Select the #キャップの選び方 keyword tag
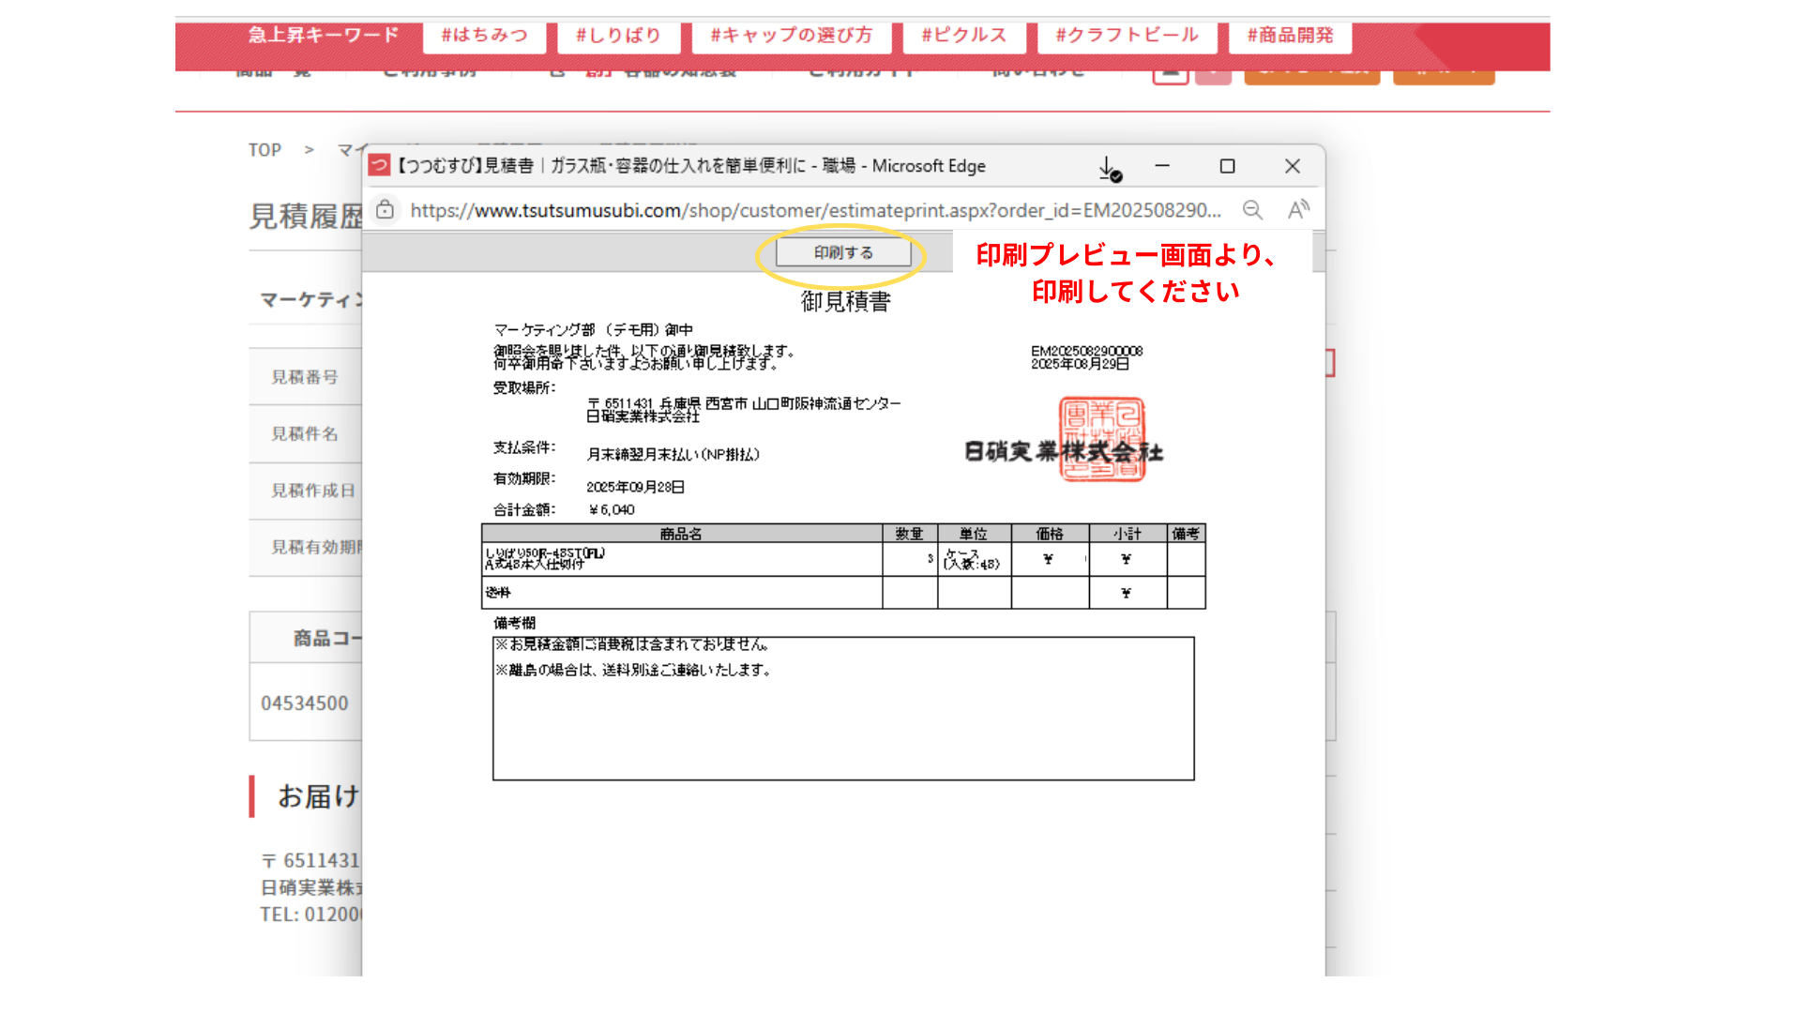The image size is (1801, 1013). 791,36
